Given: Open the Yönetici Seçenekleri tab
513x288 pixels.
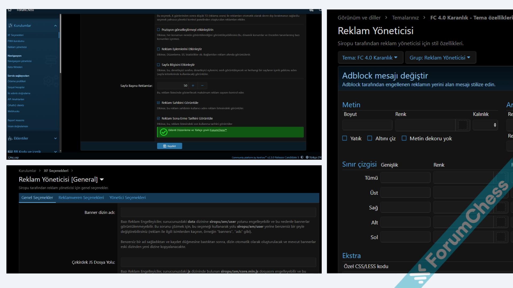Looking at the screenshot, I should tap(127, 198).
